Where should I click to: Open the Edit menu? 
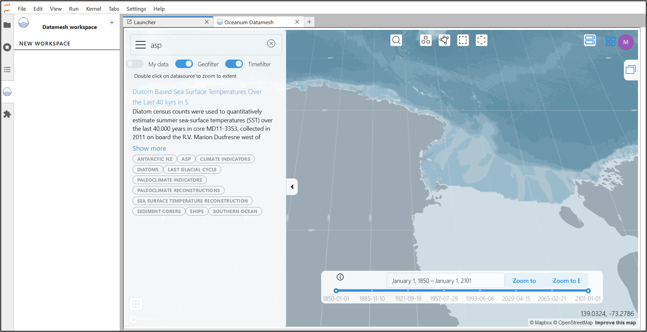coord(38,9)
